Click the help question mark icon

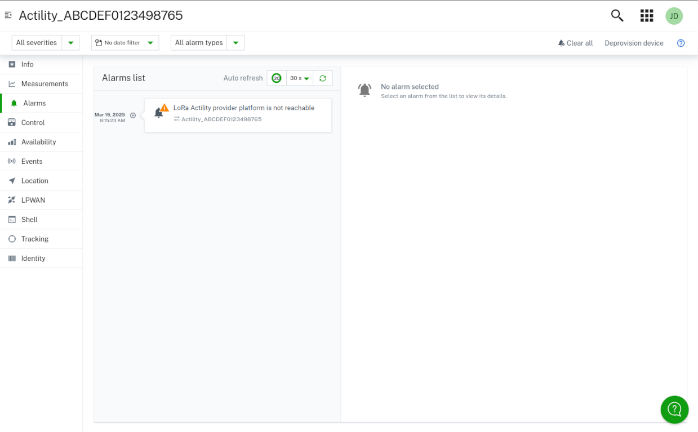tap(681, 43)
